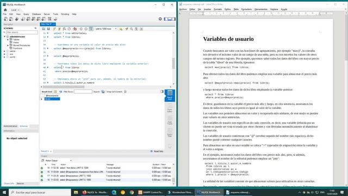The image size is (348, 196).
Task: Save the query as a snippet using the star icon
Action: pos(121,29)
